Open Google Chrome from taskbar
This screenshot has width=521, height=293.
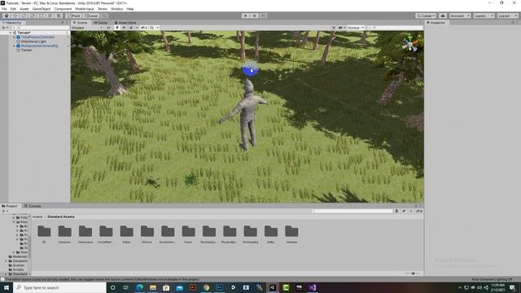[x=206, y=287]
